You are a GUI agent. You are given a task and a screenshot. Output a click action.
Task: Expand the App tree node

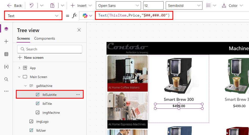tap(19, 68)
